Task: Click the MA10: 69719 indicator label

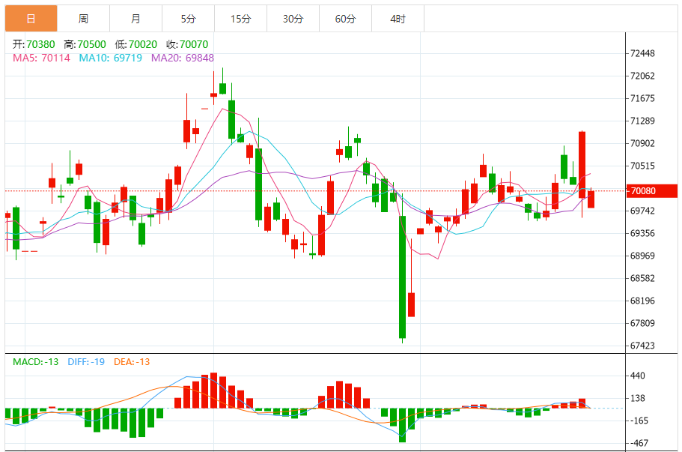Action: coord(111,58)
